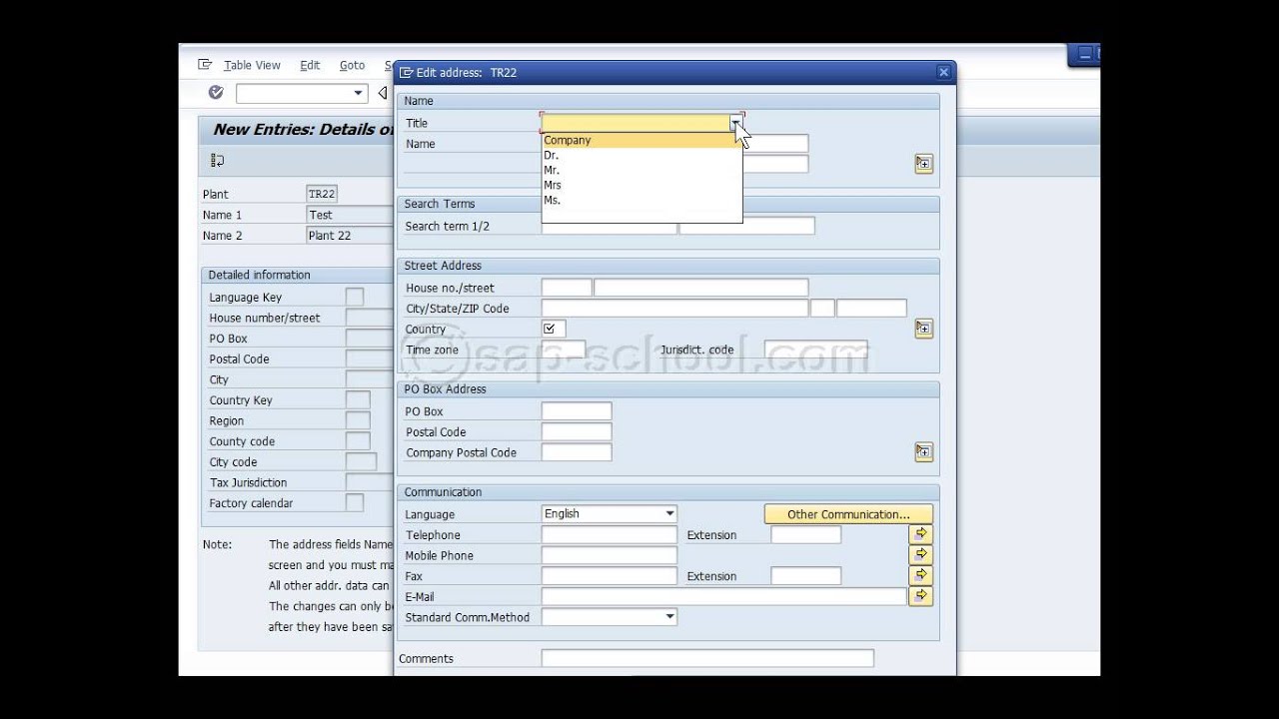The image size is (1279, 719).
Task: Expand the Standard Comm.Method dropdown
Action: coord(669,617)
